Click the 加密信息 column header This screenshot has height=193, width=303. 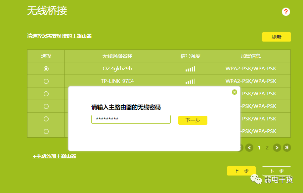(251, 56)
